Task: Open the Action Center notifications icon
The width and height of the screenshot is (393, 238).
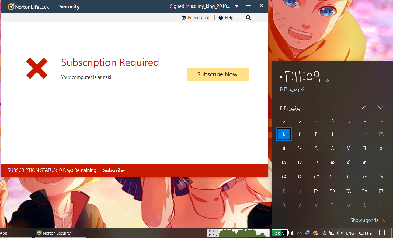Action: pos(382,233)
